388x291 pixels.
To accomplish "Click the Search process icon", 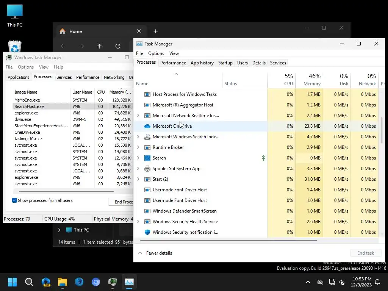I will [147, 158].
